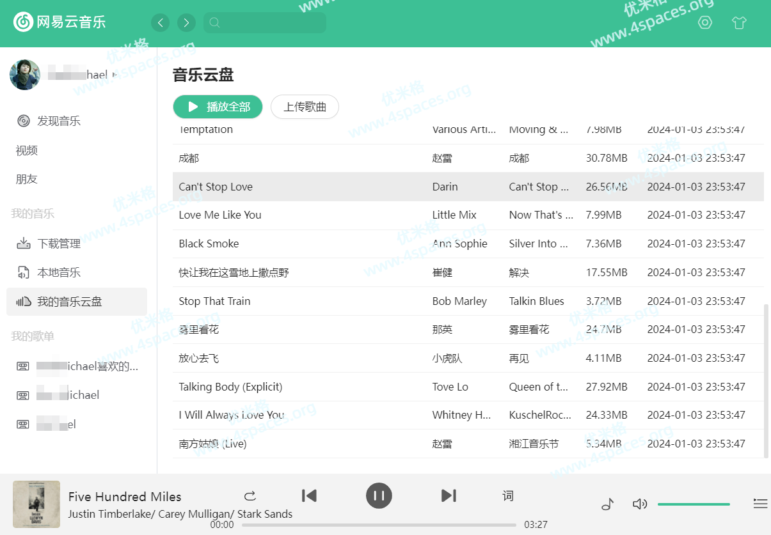Pause the currently playing song
771x535 pixels.
tap(379, 495)
